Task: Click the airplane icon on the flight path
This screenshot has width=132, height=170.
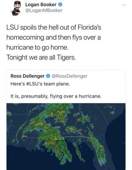Action: 57,140
